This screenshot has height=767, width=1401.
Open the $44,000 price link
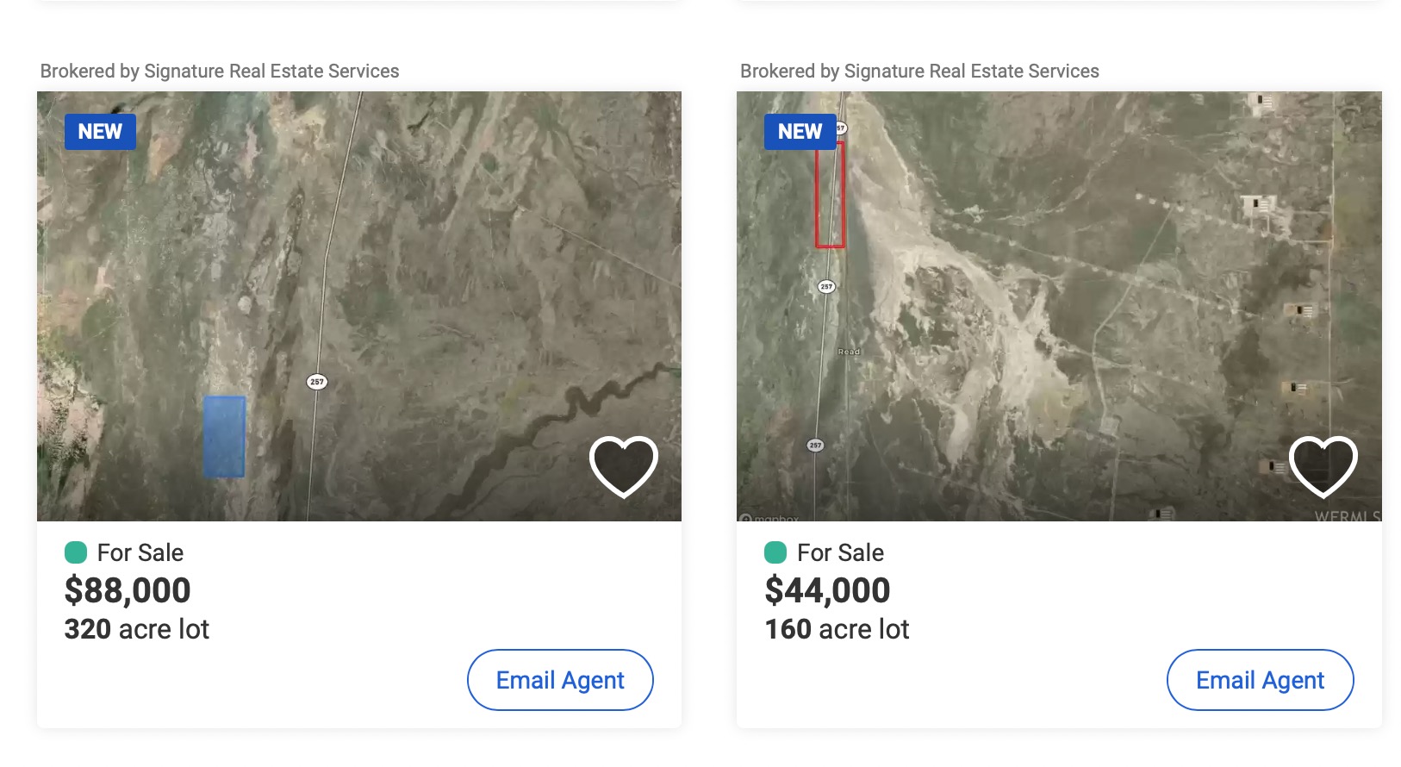827,590
